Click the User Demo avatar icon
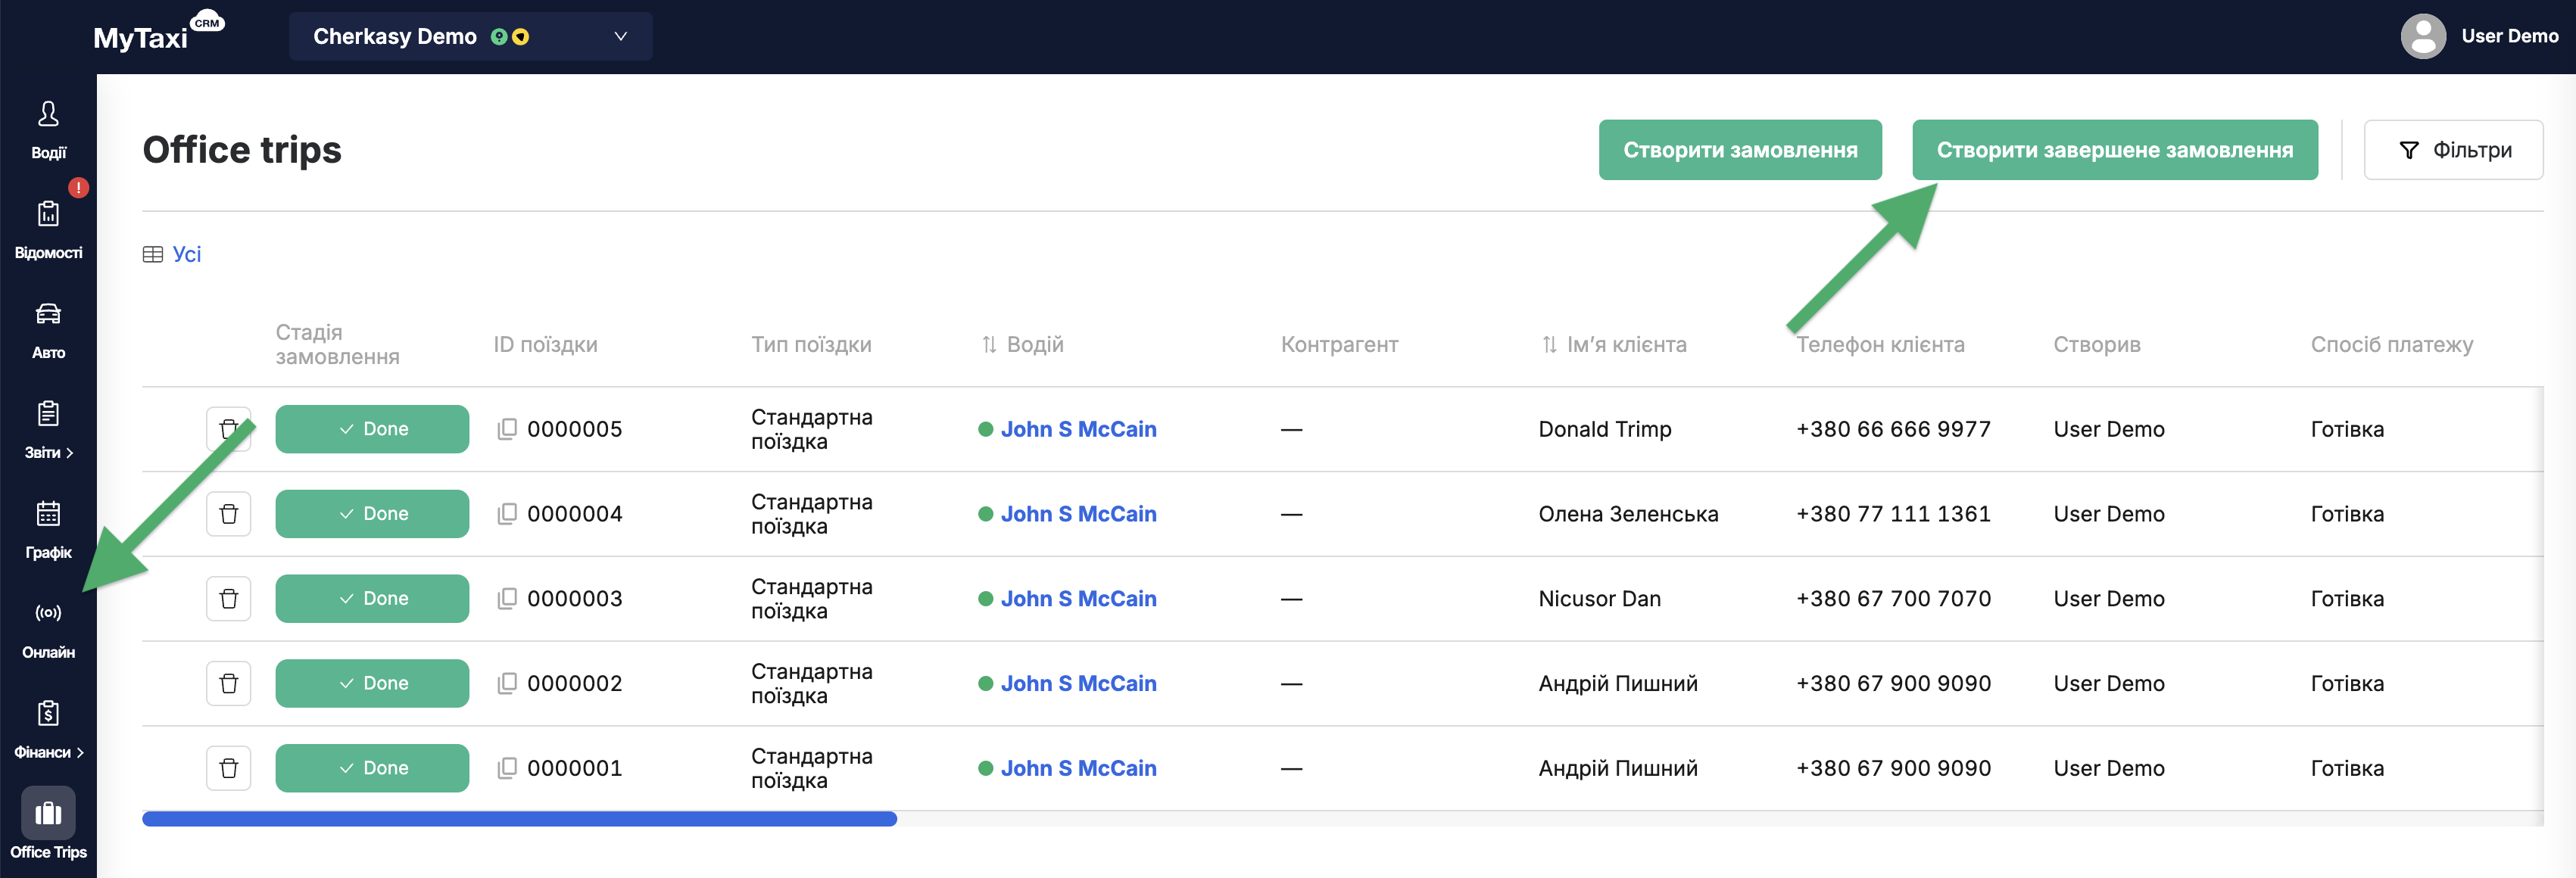Screen dimensions: 2576x878 (x=2423, y=36)
